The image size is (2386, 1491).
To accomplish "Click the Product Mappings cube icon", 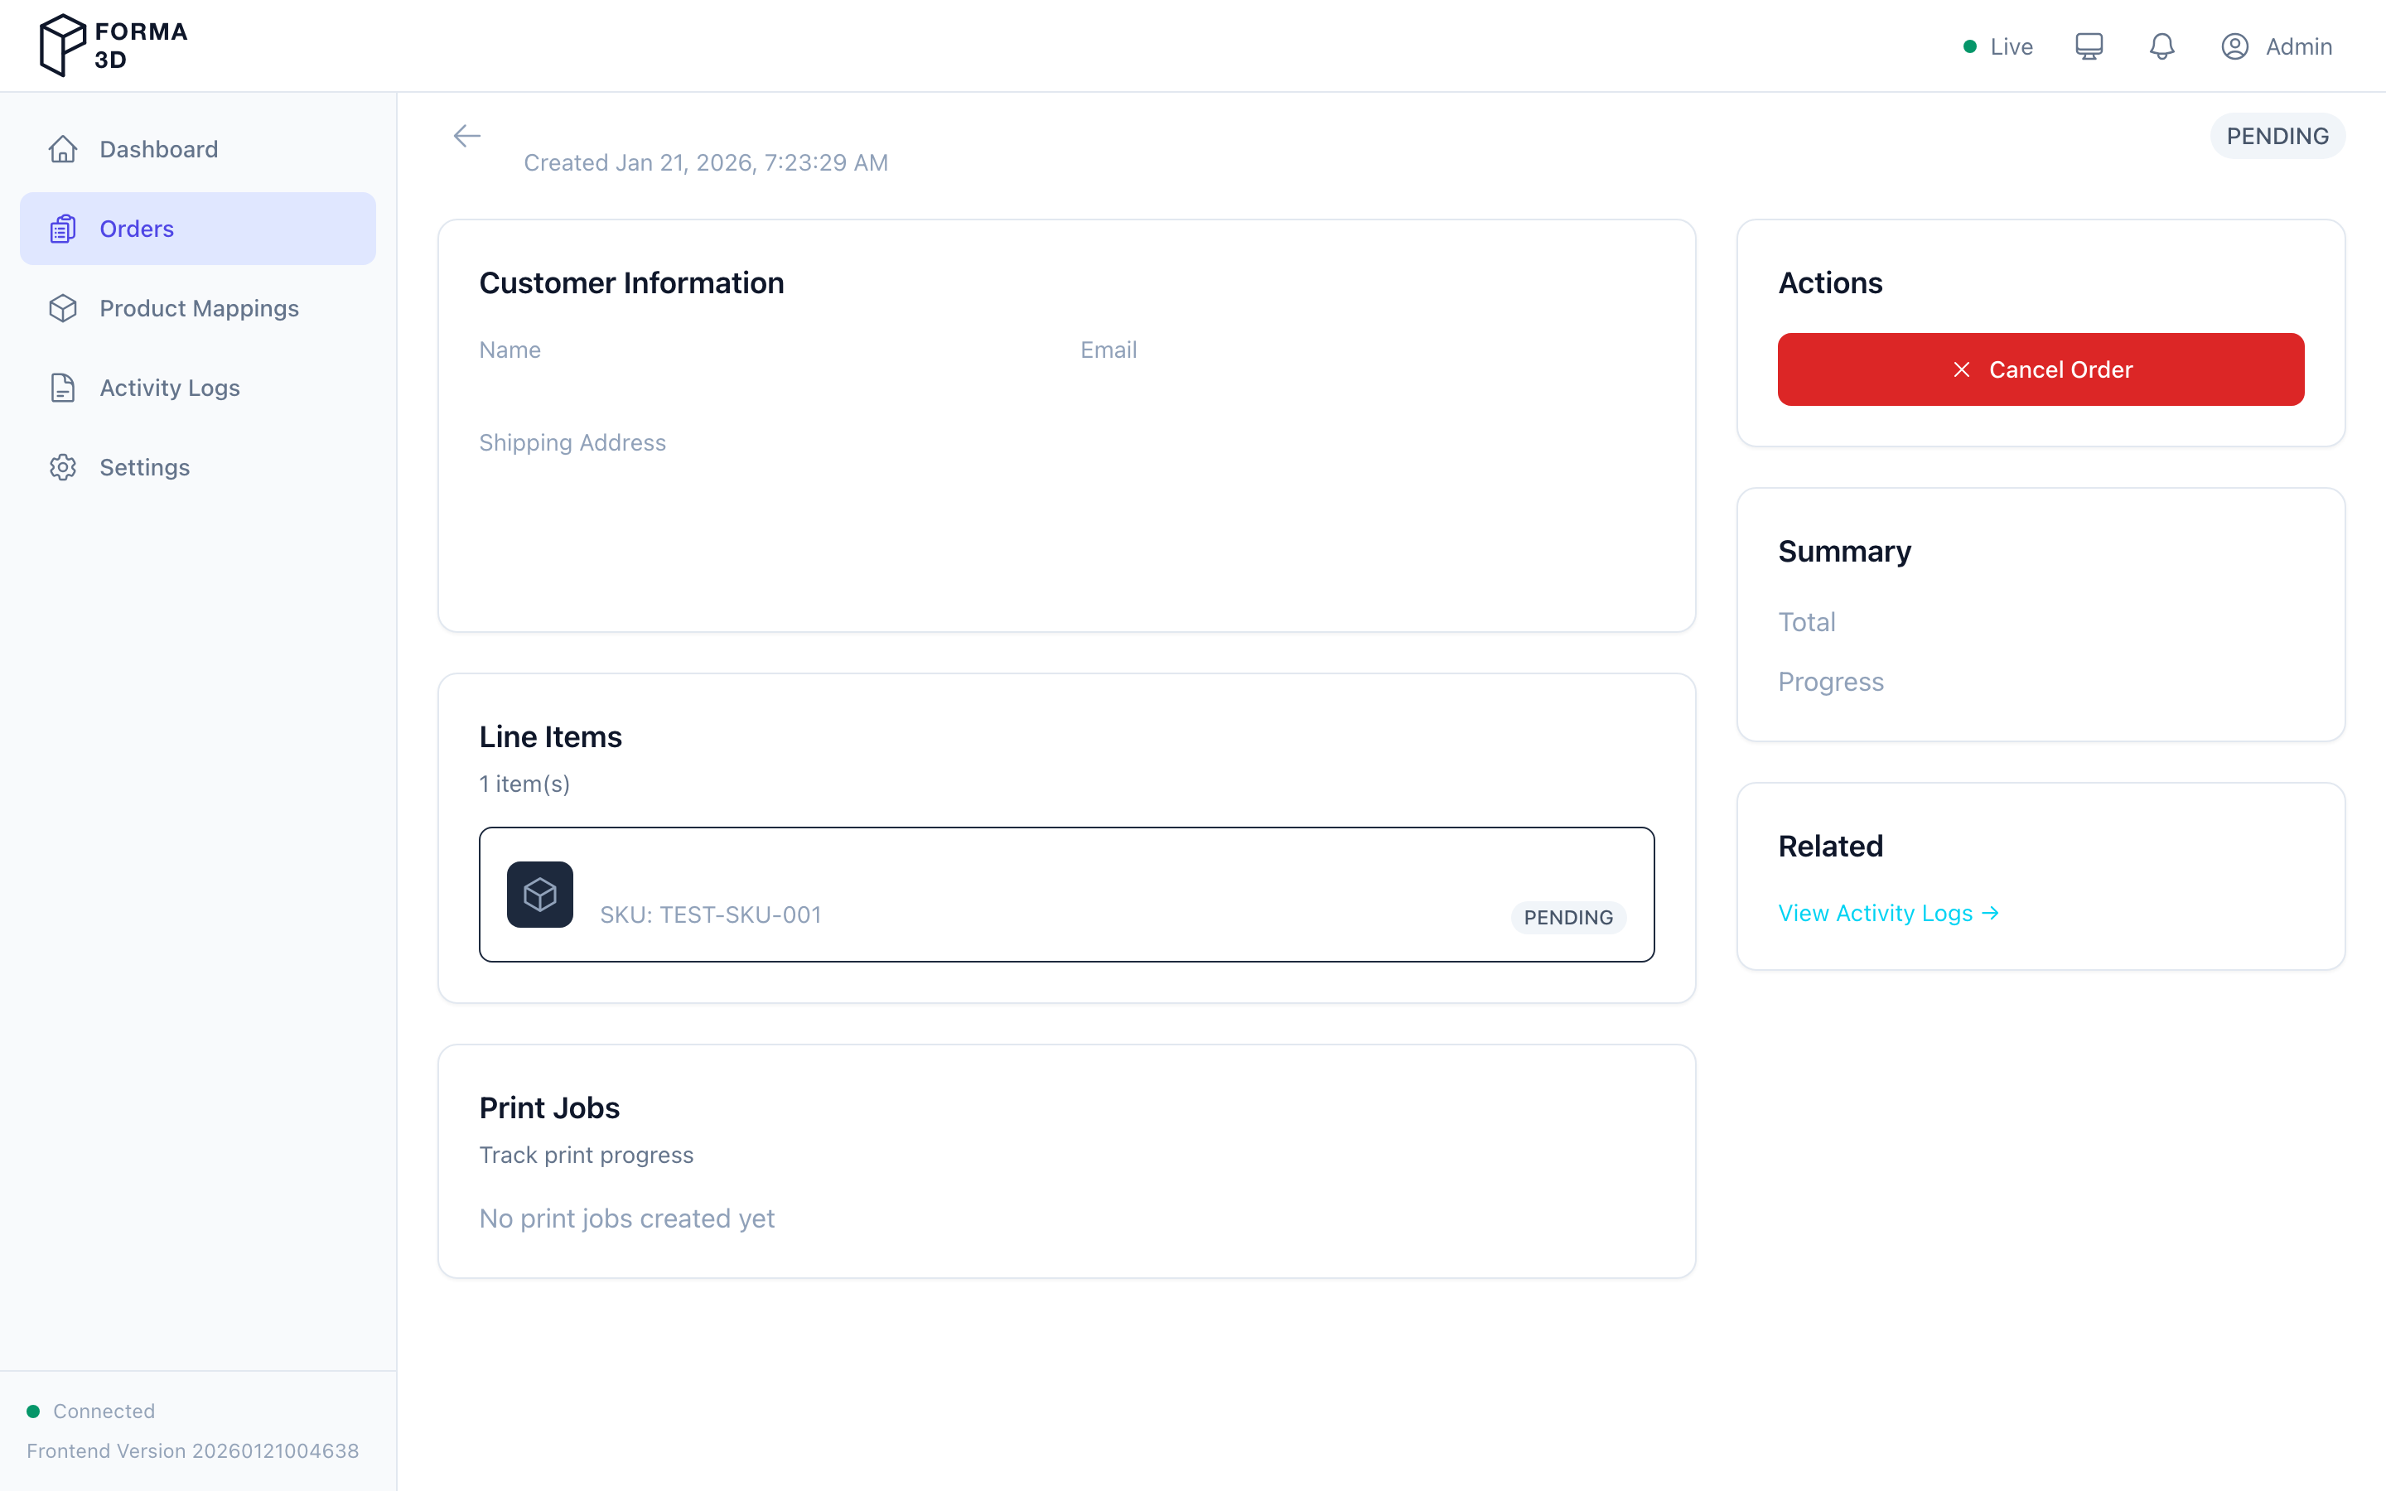I will pyautogui.click(x=63, y=309).
